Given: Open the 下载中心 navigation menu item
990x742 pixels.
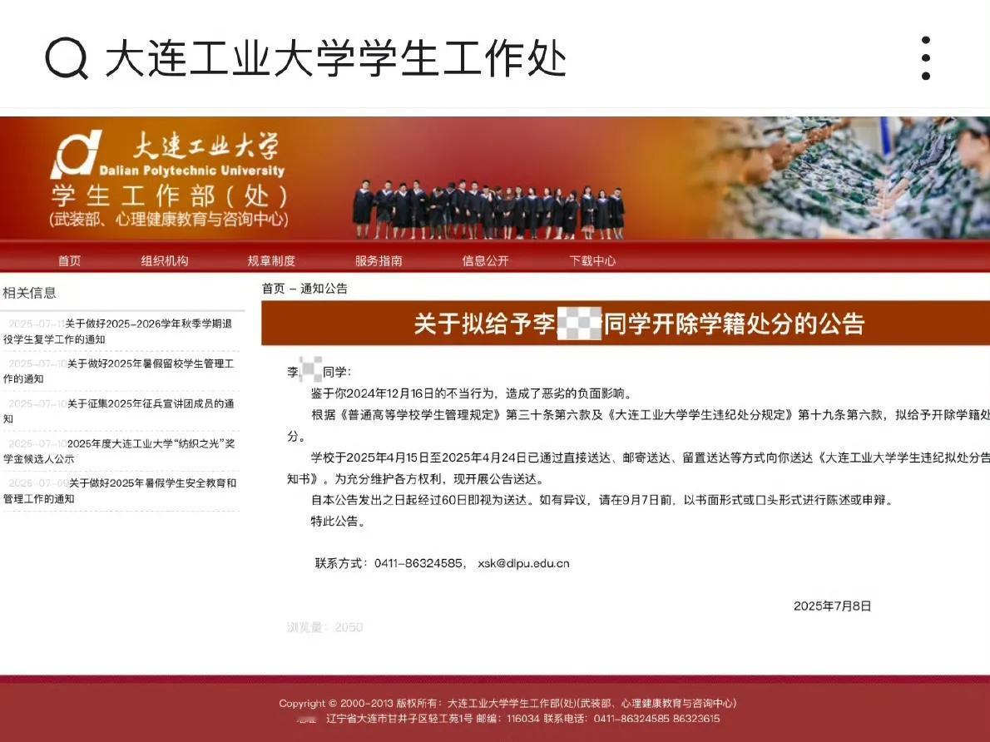Looking at the screenshot, I should (x=592, y=261).
